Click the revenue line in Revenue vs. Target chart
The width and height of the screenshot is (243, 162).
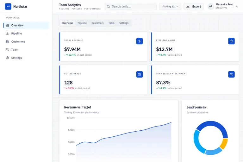click(124, 134)
